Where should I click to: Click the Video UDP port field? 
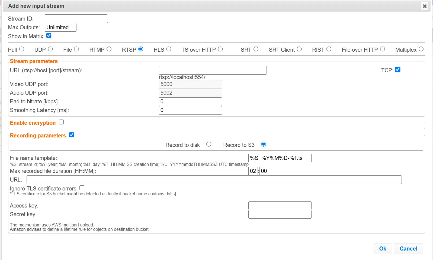(x=190, y=84)
